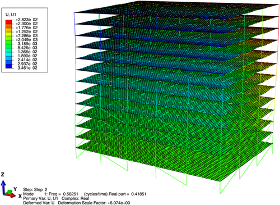Click the +1.252e-02 legend value
280x205 pixels.
[x=27, y=31]
